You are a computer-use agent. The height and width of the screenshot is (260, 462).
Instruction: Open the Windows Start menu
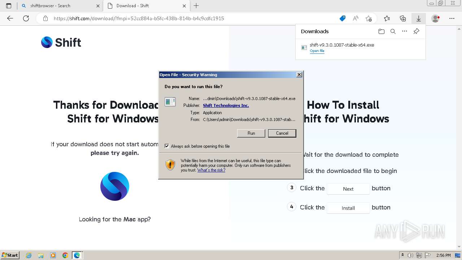click(x=10, y=255)
